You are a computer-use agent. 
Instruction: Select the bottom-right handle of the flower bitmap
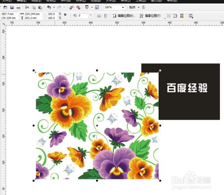tap(160, 181)
